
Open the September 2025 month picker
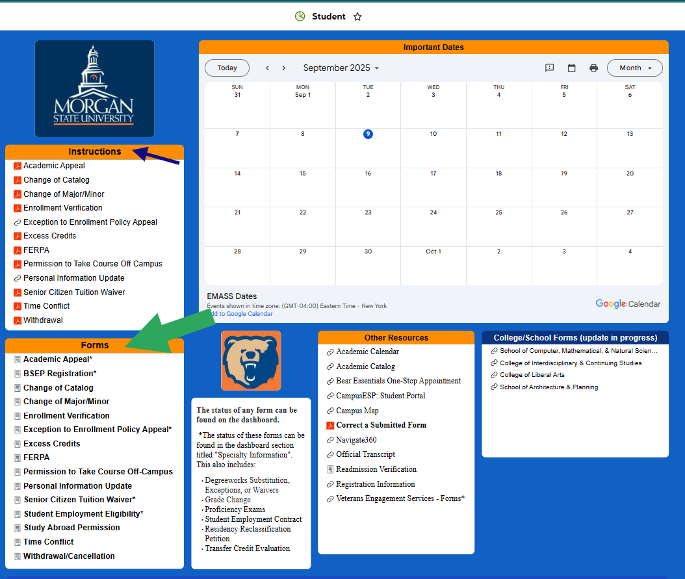click(x=341, y=68)
